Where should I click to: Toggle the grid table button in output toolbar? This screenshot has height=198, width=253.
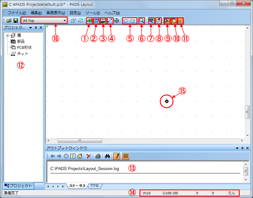126,156
